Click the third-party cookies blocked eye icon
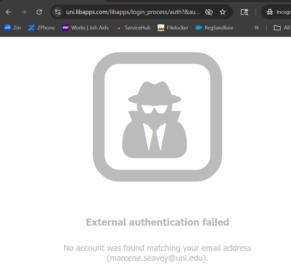Screen dimensions: 291x268 tap(209, 12)
